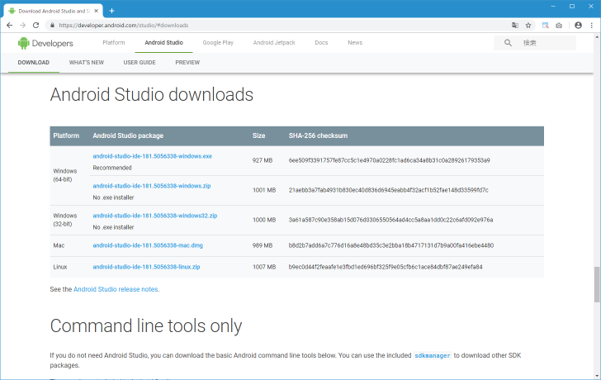601x380 pixels.
Task: Click the 989 MB size cell
Action: (x=263, y=245)
